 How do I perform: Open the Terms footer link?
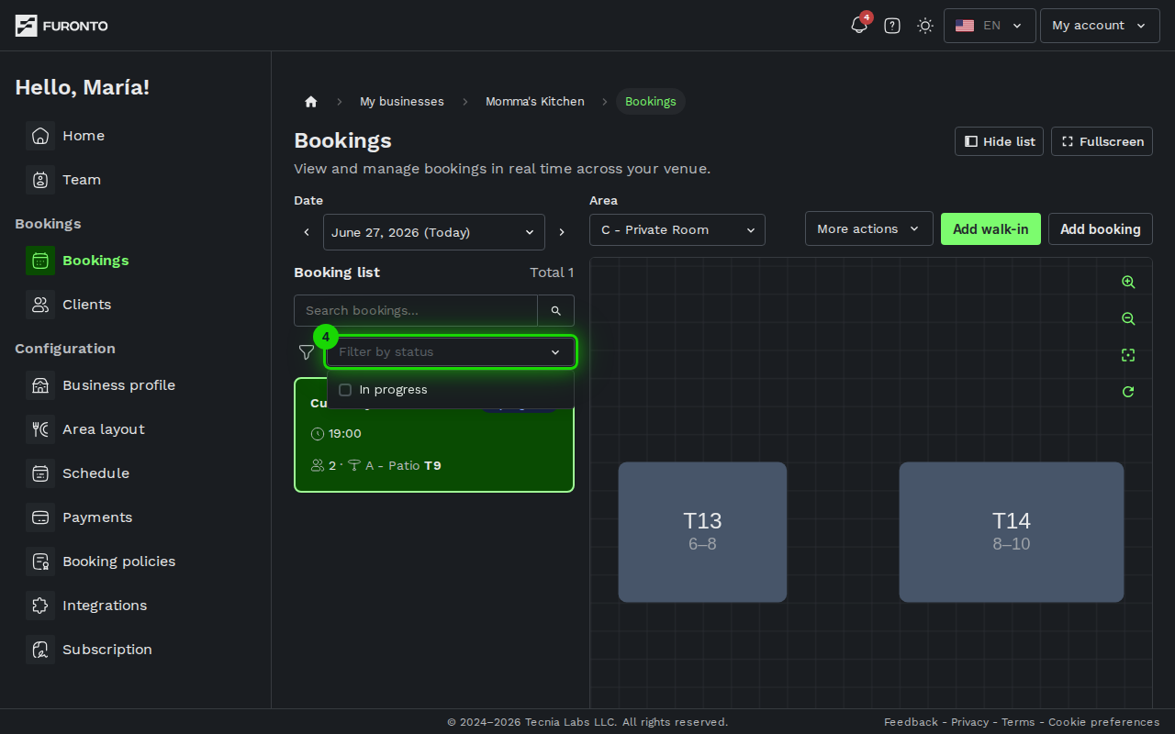point(1018,722)
